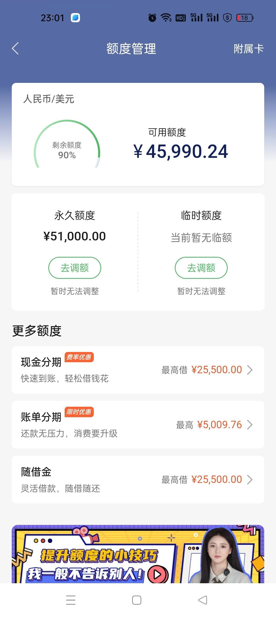The height and width of the screenshot is (617, 276).
Task: Tap 去调额 under 永久额度
Action: pyautogui.click(x=75, y=268)
